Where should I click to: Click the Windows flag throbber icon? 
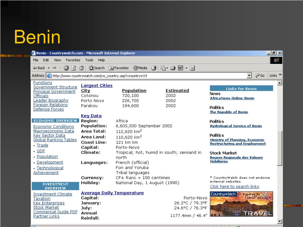coord(276,60)
